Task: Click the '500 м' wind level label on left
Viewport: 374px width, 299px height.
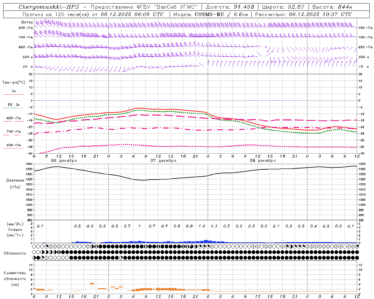Action: (x=28, y=57)
